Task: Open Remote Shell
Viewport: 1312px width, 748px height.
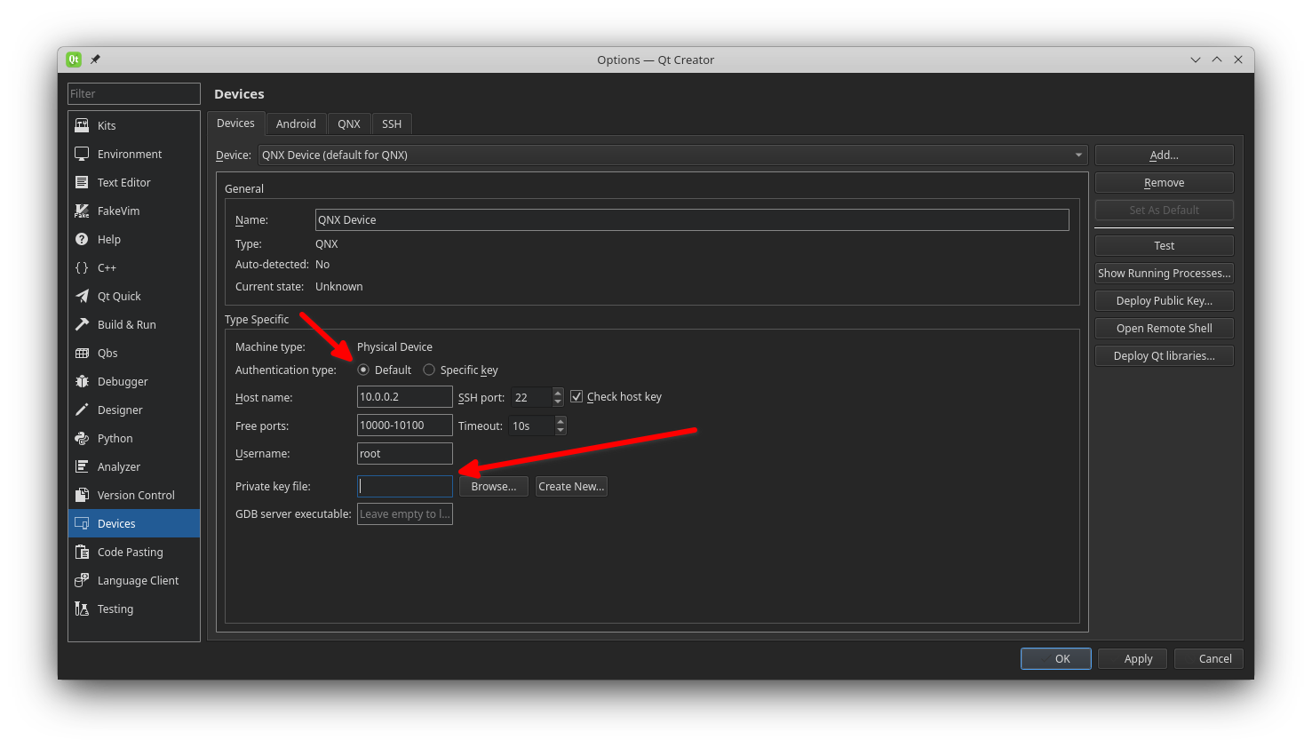Action: click(1164, 328)
